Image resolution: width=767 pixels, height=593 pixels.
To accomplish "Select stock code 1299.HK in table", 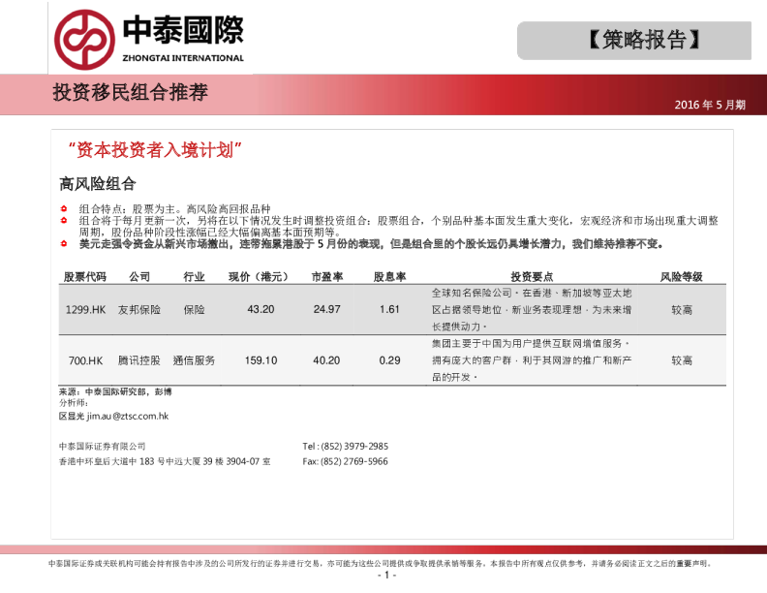I will coord(85,310).
